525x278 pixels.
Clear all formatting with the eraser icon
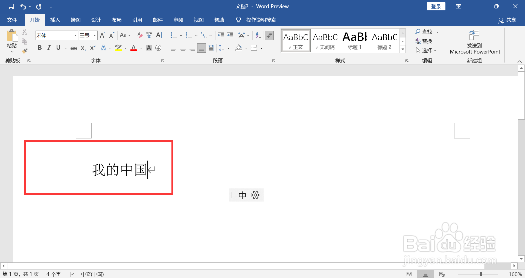coord(140,35)
